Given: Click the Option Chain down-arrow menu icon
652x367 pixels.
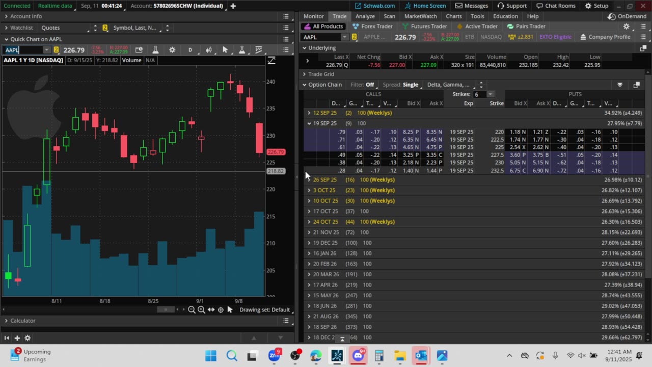Looking at the screenshot, I should click(x=620, y=85).
